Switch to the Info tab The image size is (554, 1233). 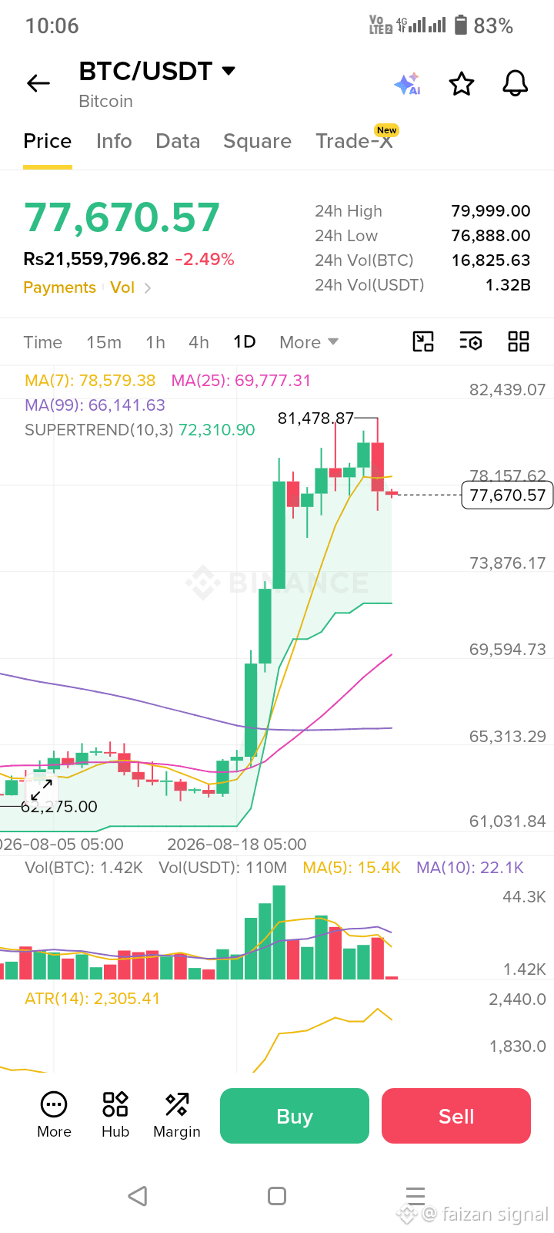(114, 141)
